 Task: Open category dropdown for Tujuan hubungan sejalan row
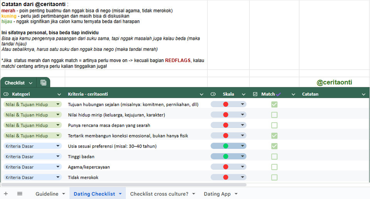(58, 104)
